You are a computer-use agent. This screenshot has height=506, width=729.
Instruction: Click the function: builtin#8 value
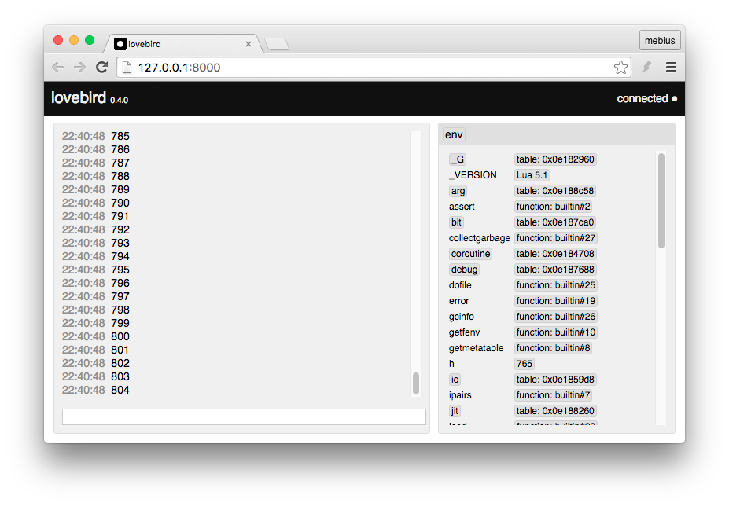(554, 348)
